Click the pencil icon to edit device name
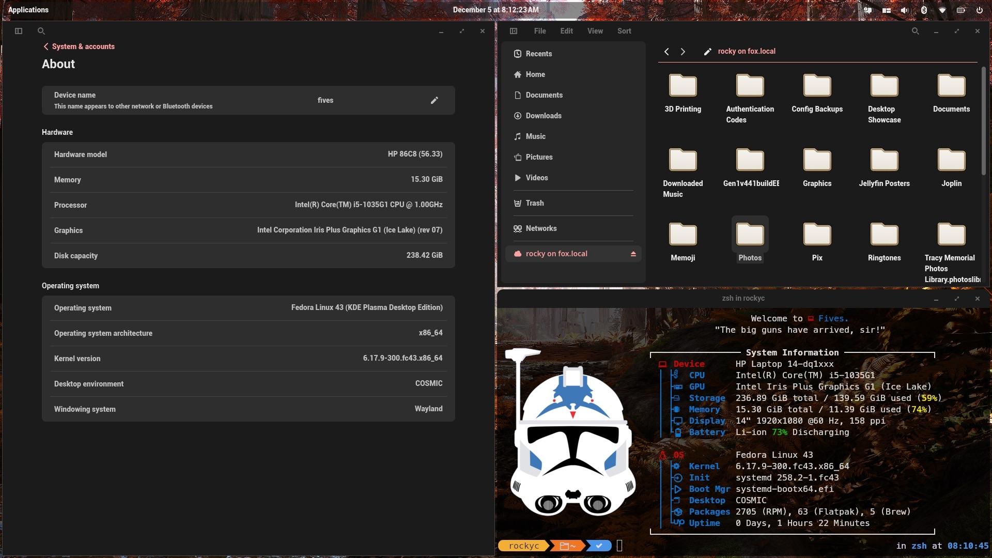 (x=434, y=100)
